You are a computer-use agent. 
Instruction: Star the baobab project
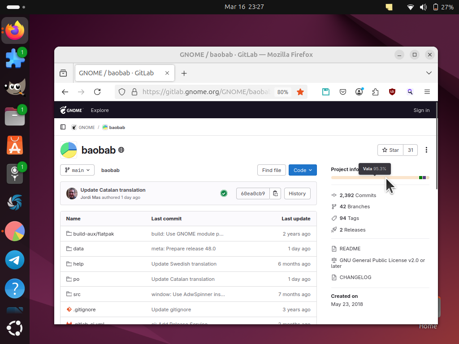coord(390,150)
